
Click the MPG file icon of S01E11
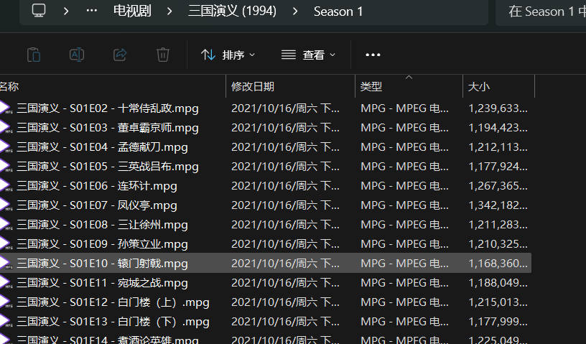6,283
